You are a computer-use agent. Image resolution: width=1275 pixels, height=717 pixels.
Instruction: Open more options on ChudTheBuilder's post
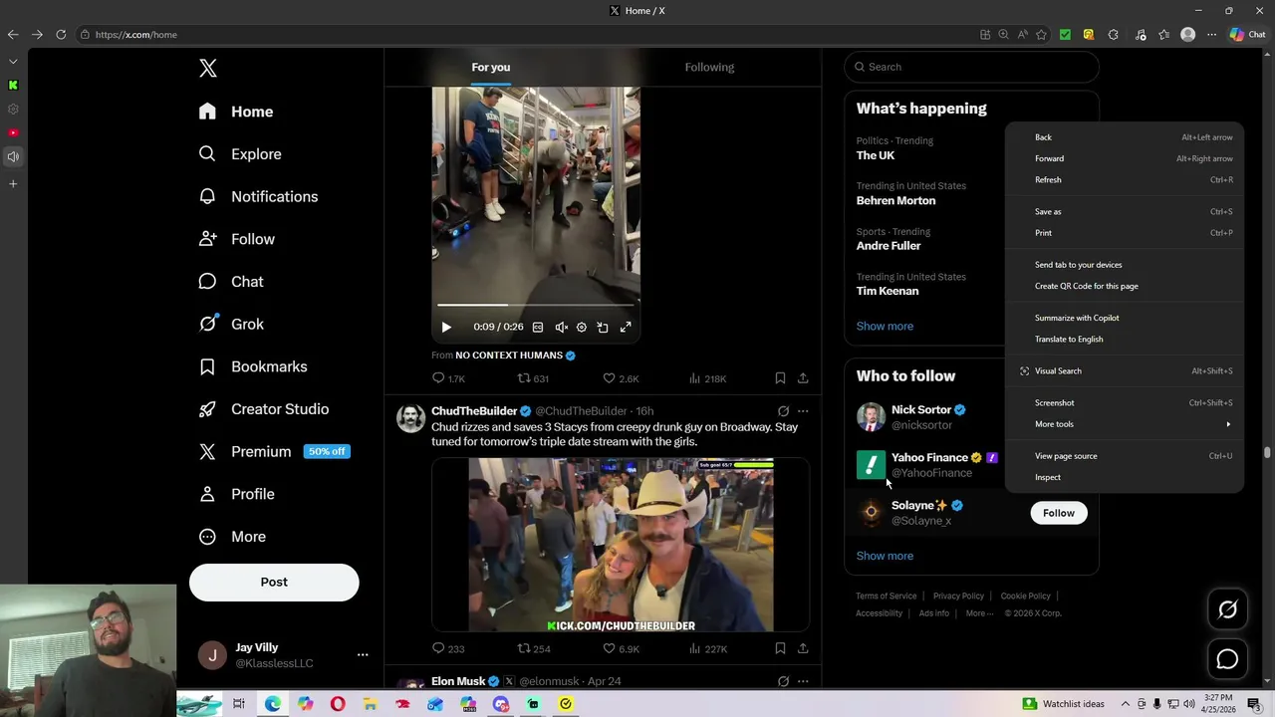click(x=803, y=411)
